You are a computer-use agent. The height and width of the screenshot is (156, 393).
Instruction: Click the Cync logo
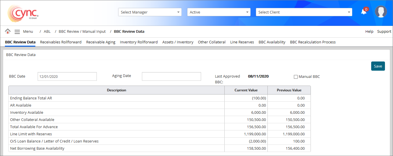[23, 13]
